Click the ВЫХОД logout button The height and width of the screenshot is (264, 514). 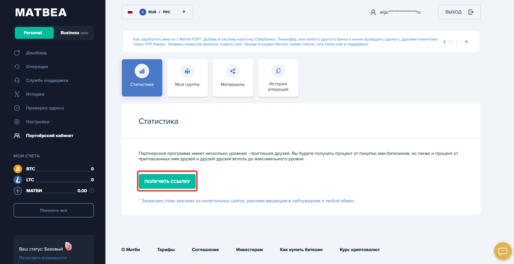coord(459,12)
